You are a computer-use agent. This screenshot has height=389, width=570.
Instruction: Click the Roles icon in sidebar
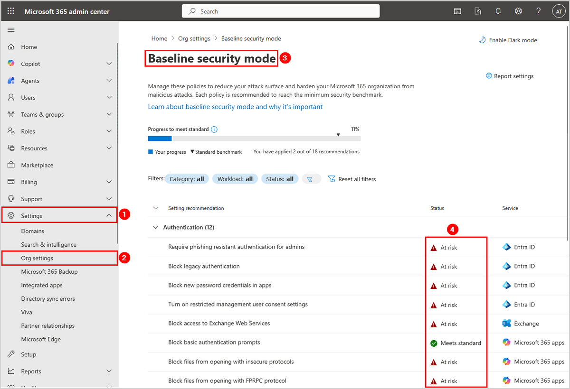[11, 131]
